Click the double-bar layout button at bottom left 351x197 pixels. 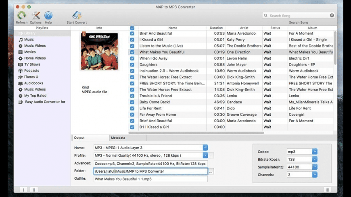[x=34, y=190]
